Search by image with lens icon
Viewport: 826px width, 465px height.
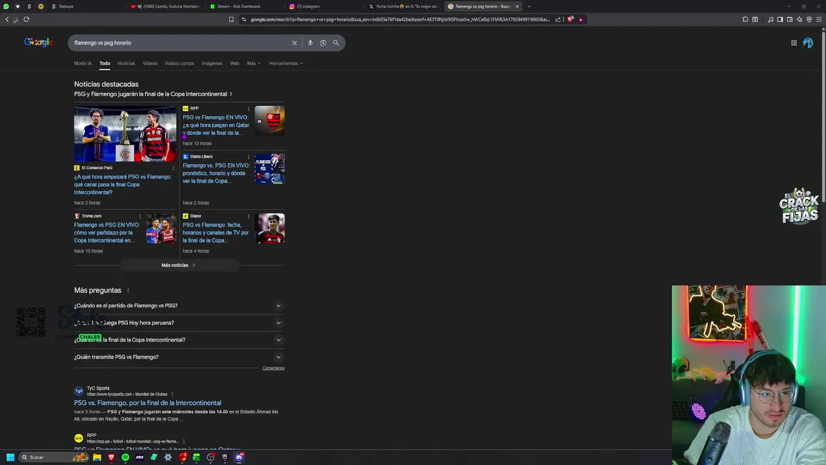(323, 43)
